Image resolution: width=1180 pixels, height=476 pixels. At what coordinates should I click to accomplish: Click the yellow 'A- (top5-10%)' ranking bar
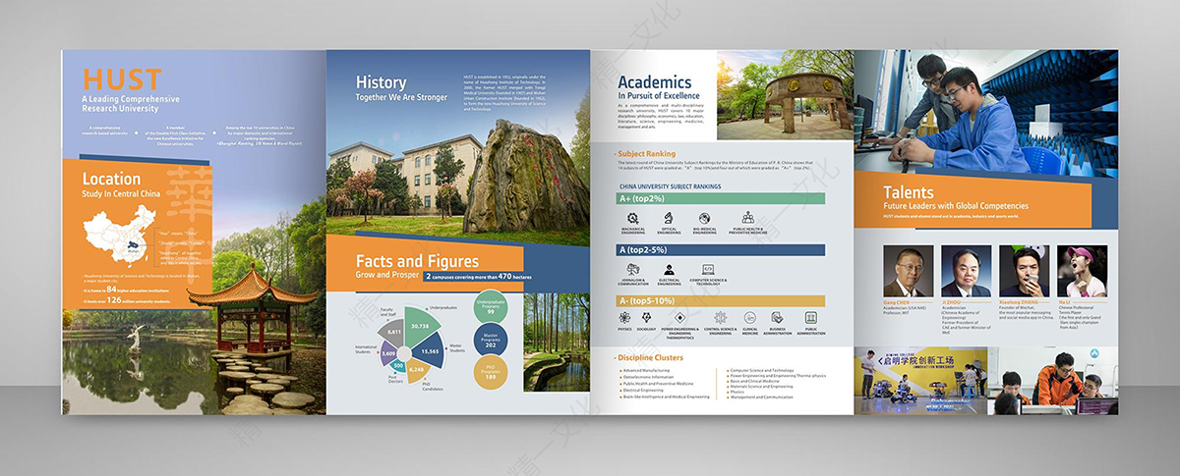721,301
